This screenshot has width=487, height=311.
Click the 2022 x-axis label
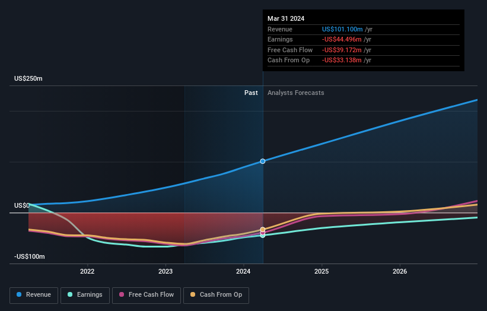(87, 272)
